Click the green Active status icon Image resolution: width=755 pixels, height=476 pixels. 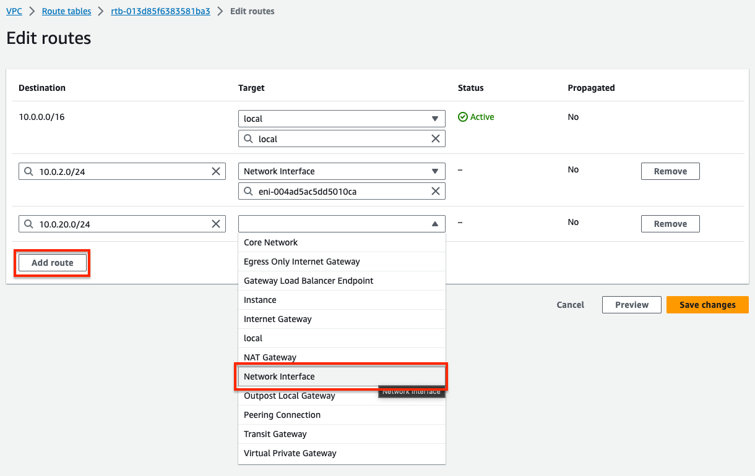(462, 117)
